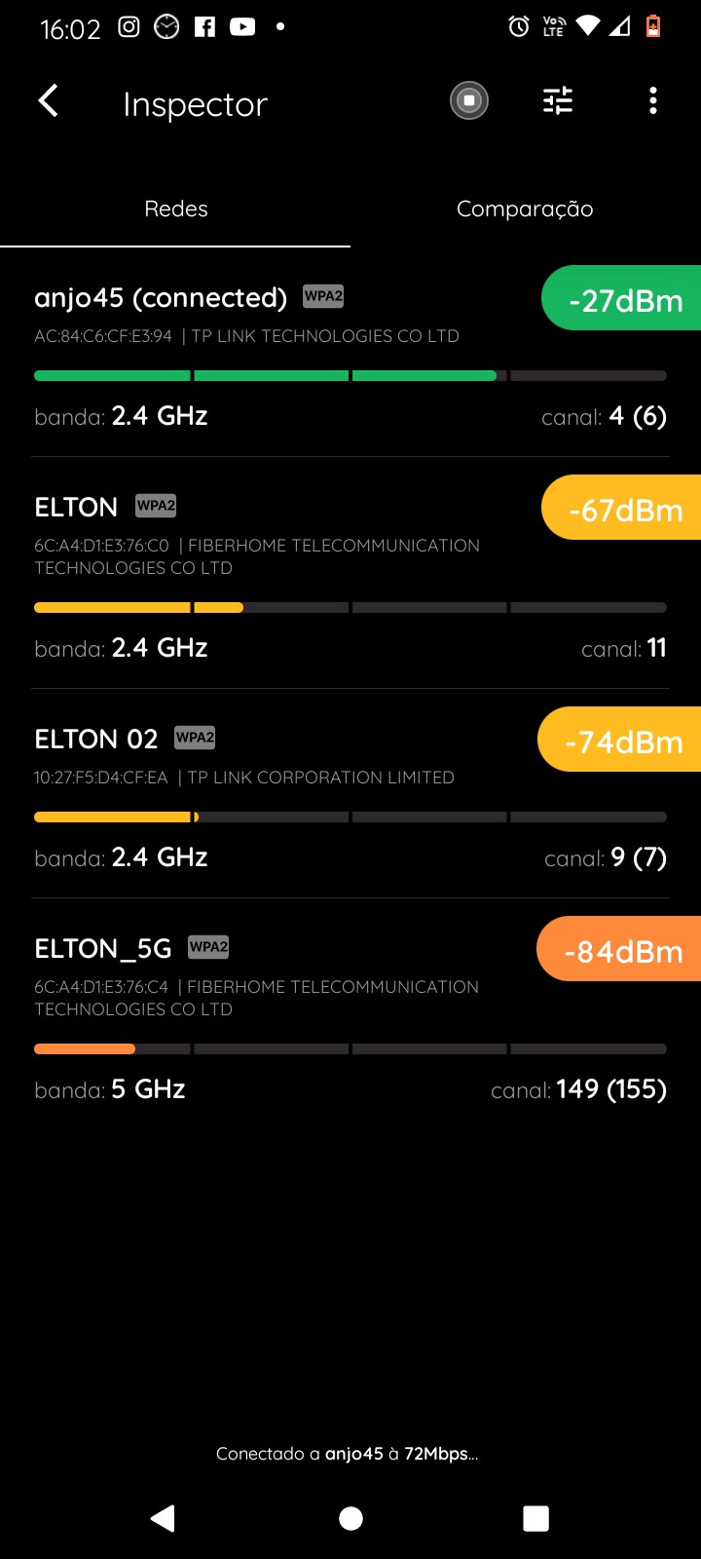The image size is (701, 1559).
Task: Stop the network scan recording
Action: point(468,101)
